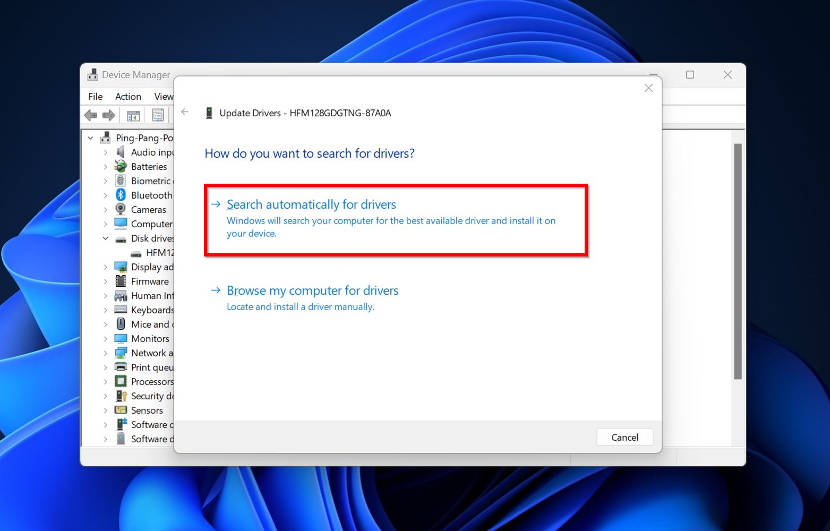This screenshot has height=531, width=830.
Task: Click the Bluetooth icon in device tree
Action: coord(121,195)
